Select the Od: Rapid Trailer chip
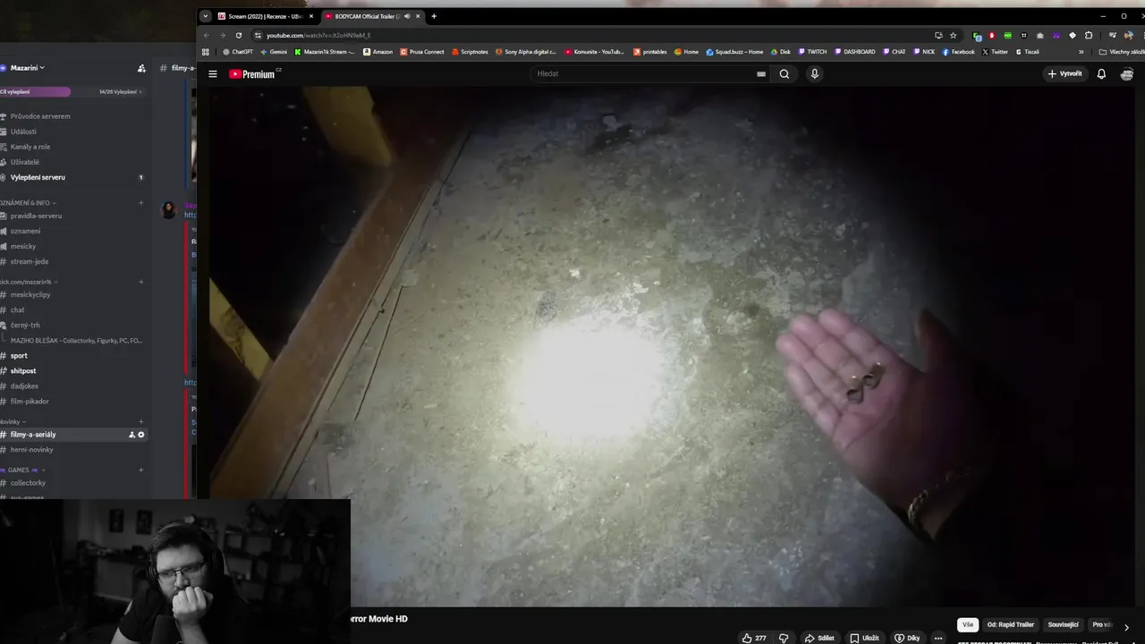Image resolution: width=1145 pixels, height=644 pixels. coord(1011,624)
